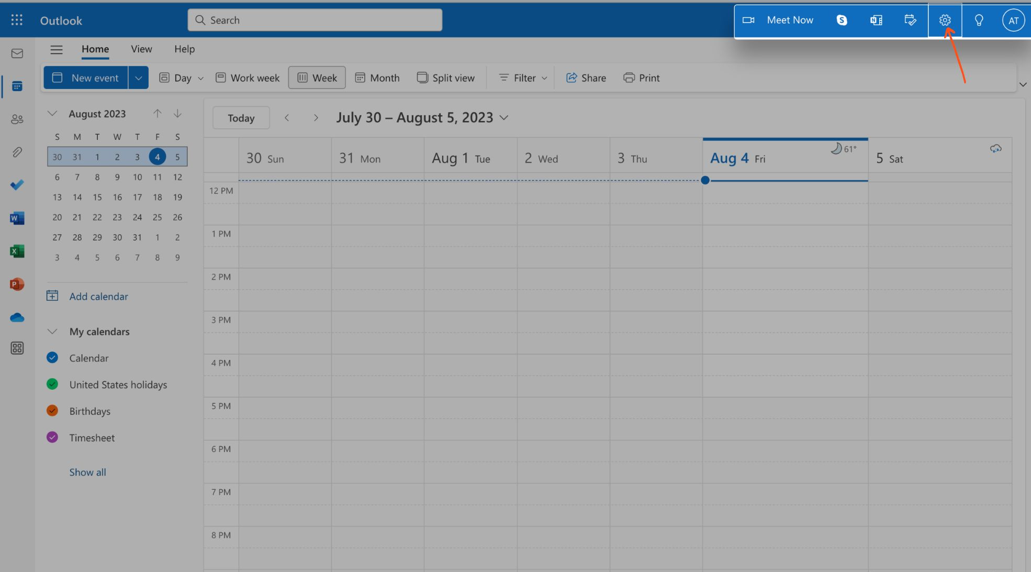Open Settings gear icon

pos(945,20)
